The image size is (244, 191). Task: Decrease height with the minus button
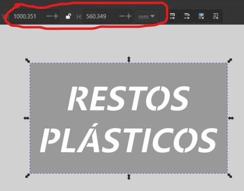coord(122,16)
